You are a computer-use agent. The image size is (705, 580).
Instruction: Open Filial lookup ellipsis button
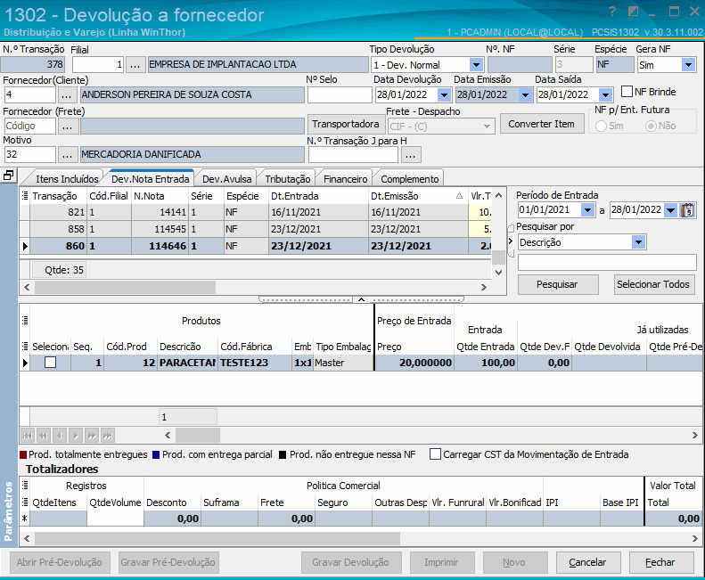pyautogui.click(x=135, y=65)
